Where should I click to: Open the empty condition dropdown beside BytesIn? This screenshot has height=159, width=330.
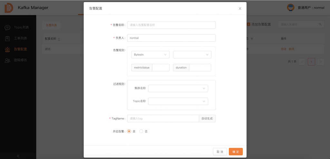192,55
